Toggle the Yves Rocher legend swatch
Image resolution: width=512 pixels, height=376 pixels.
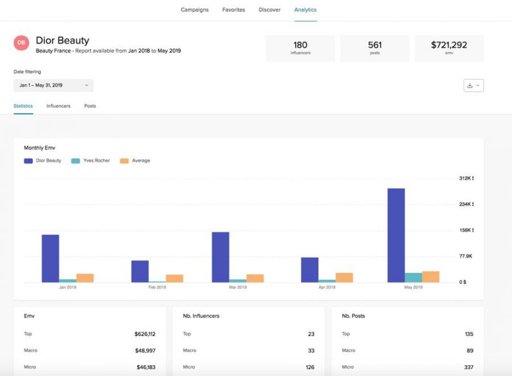75,161
